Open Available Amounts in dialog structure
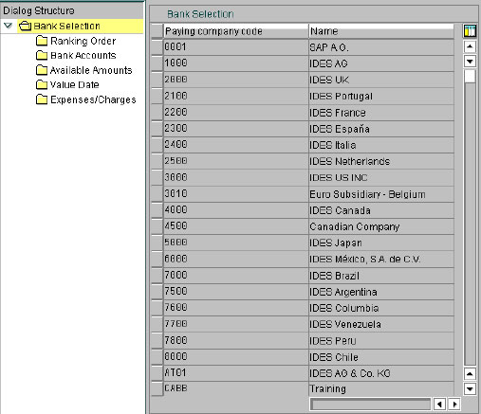 pos(91,70)
